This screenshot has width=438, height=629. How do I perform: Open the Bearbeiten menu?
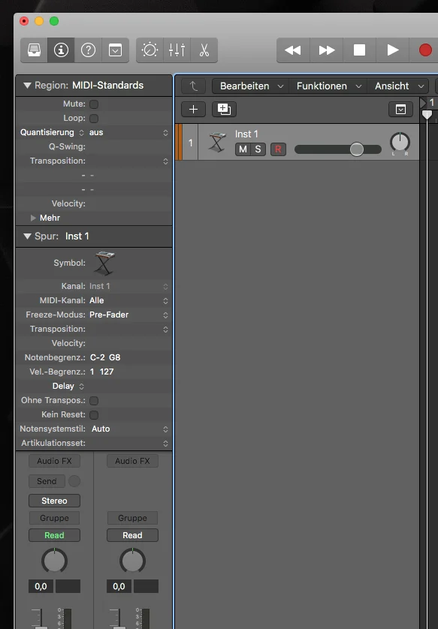(x=250, y=86)
